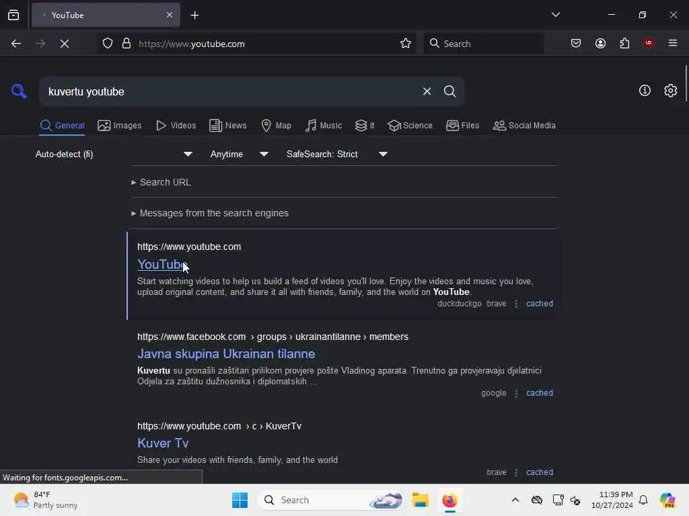The height and width of the screenshot is (516, 689).
Task: Close the YouTube tab
Action: tap(170, 15)
